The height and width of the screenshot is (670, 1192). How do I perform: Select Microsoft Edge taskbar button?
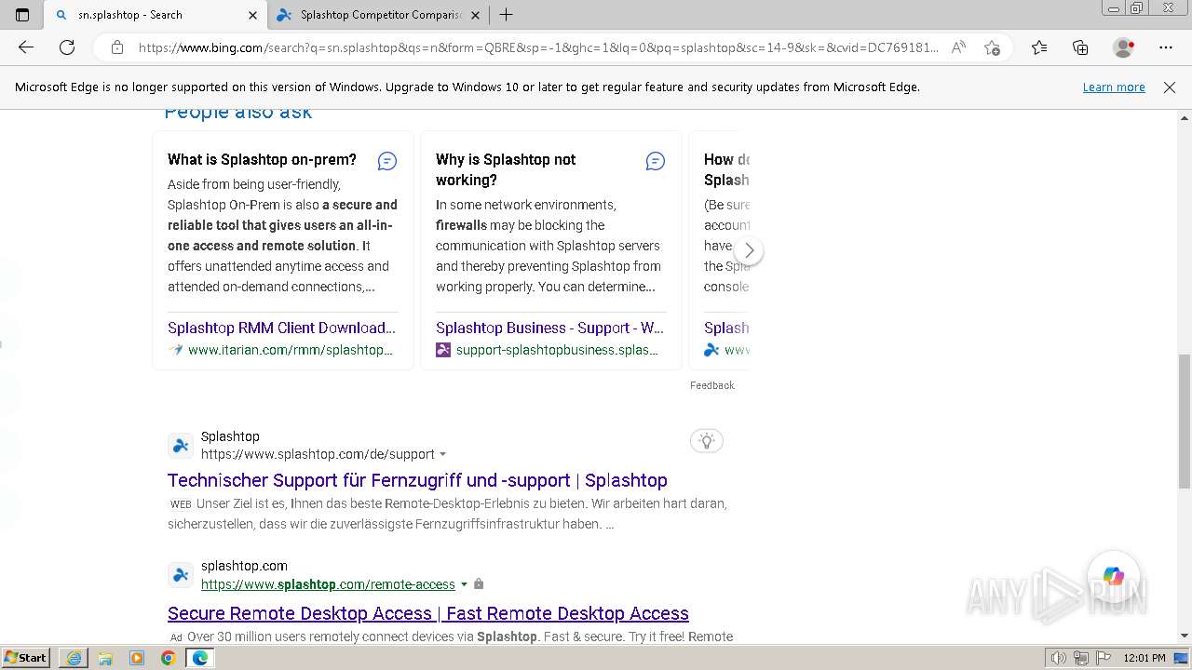pyautogui.click(x=199, y=658)
